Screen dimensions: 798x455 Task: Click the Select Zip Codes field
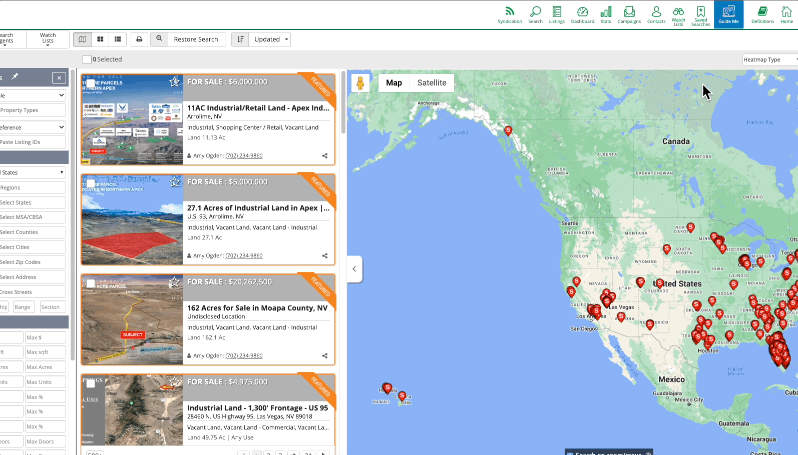coord(33,262)
